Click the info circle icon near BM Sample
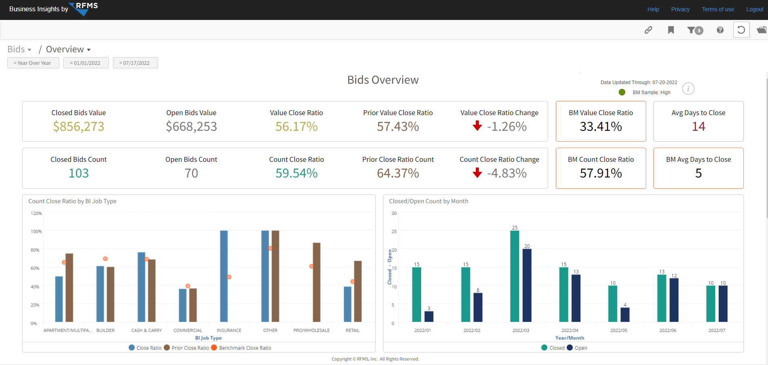This screenshot has width=768, height=365. (688, 89)
